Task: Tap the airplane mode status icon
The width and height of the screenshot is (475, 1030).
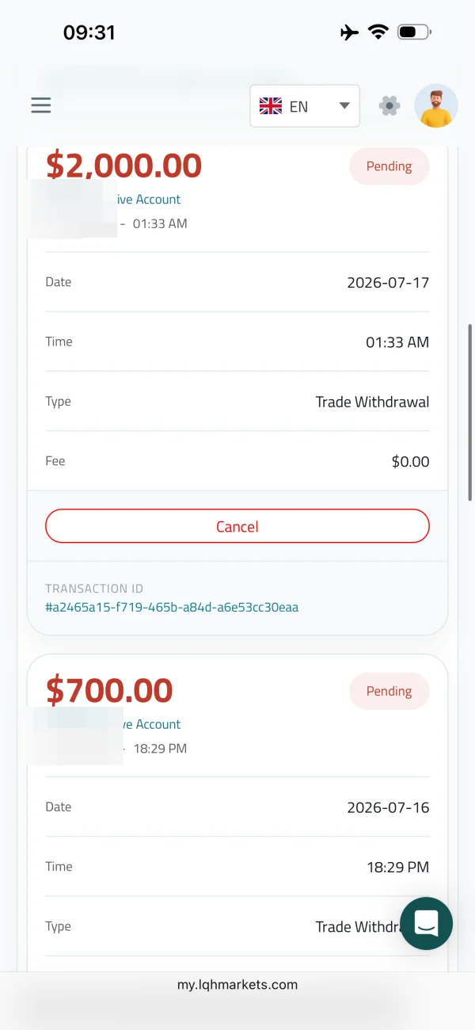Action: pos(349,32)
